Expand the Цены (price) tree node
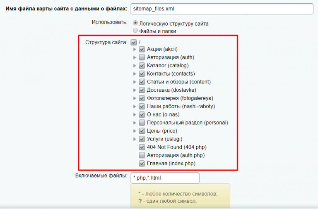The height and width of the screenshot is (209, 318). (x=135, y=131)
